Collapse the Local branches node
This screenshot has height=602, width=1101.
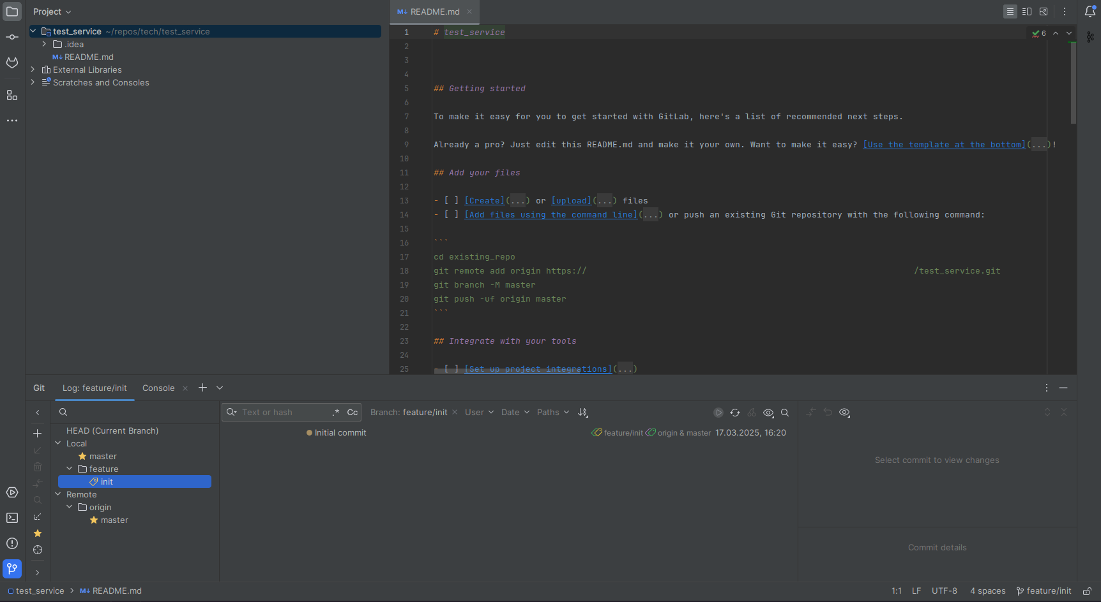click(x=58, y=443)
